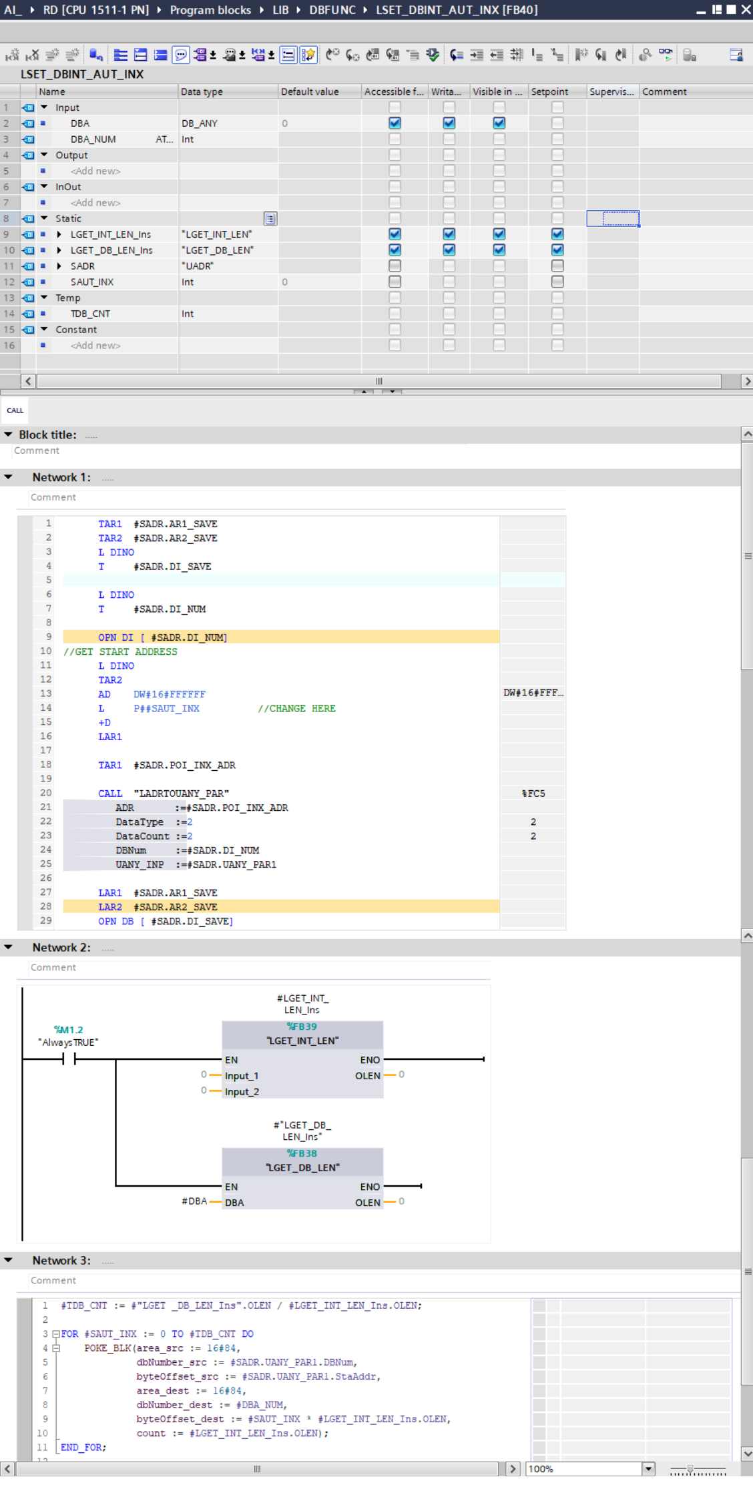This screenshot has height=1495, width=753.
Task: Click Add new under Output section
Action: coord(95,172)
